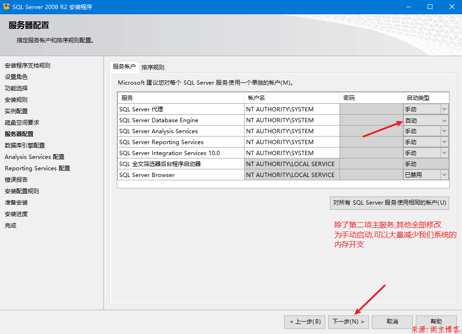Open startup type dropdown for Database Engine
The image size is (462, 334).
pyautogui.click(x=444, y=120)
